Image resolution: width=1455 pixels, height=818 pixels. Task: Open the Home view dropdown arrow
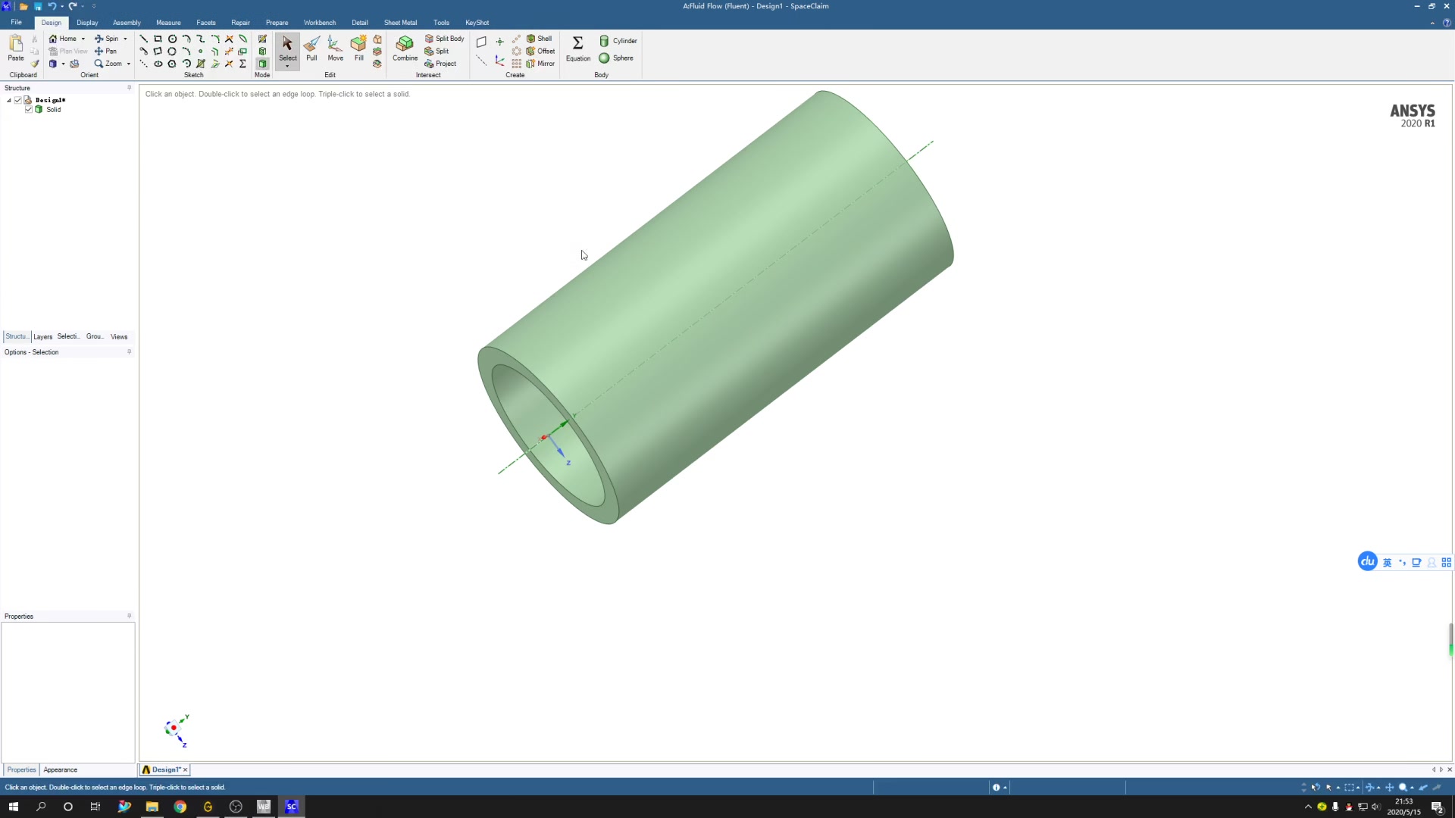[83, 39]
